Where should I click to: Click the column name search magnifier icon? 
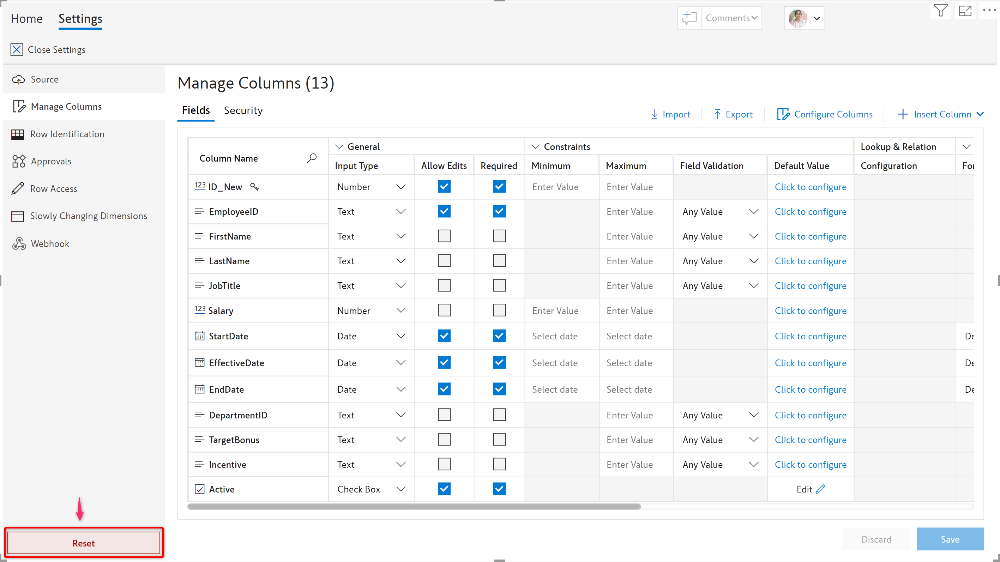tap(312, 158)
